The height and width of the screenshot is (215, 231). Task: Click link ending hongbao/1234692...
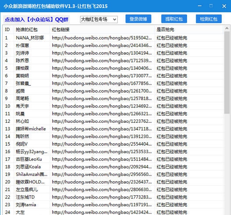click(102, 106)
